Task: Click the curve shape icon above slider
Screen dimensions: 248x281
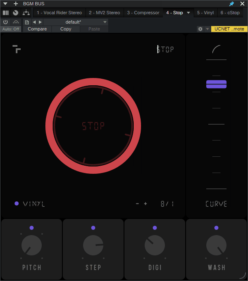Action: (216, 50)
